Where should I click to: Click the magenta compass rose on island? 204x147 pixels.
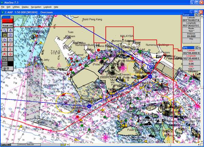(x=123, y=68)
